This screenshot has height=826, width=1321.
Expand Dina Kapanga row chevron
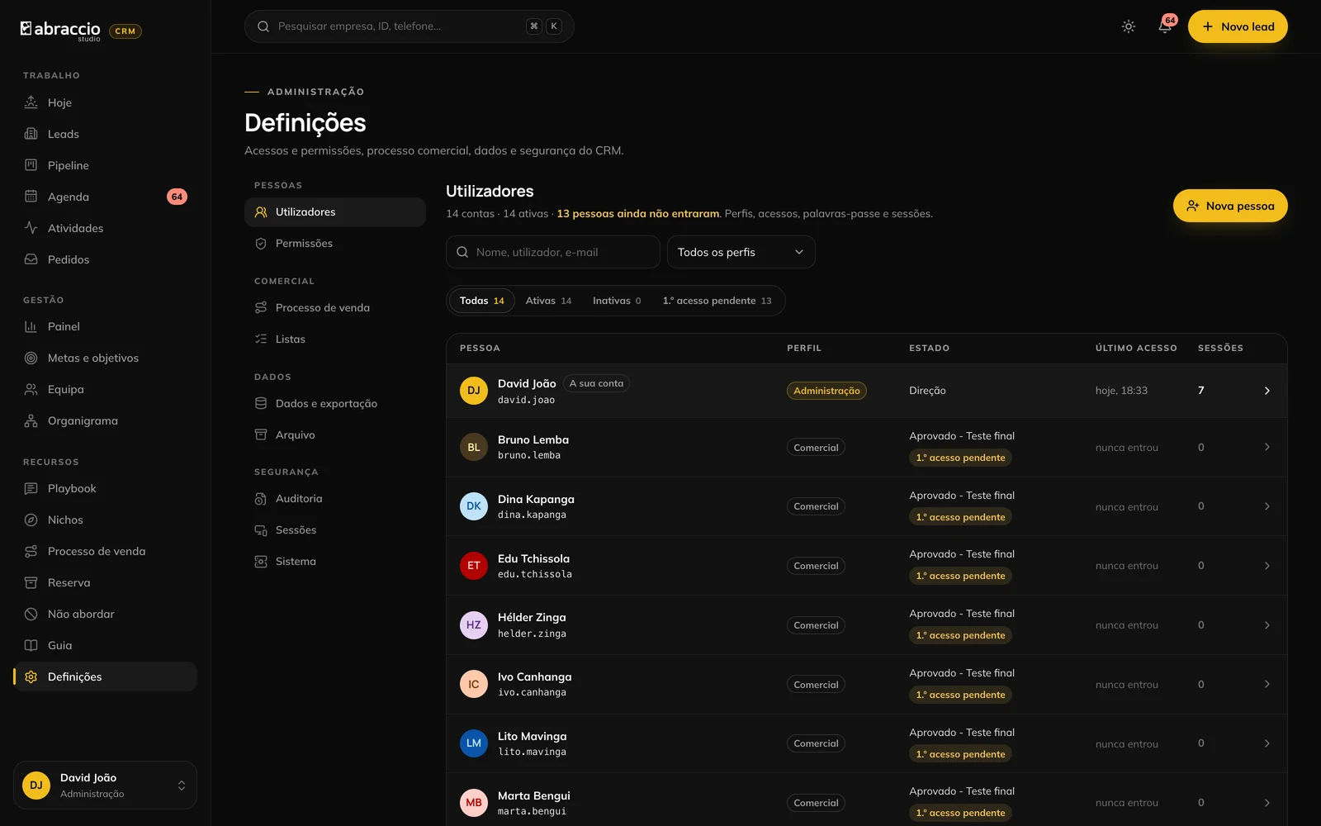click(1267, 506)
